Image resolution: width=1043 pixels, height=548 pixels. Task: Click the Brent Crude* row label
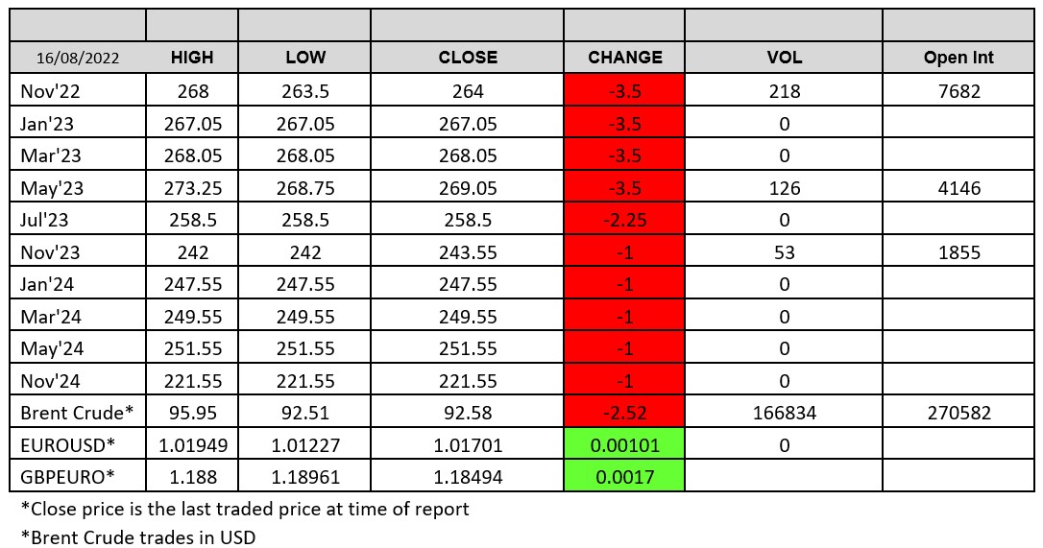77,414
